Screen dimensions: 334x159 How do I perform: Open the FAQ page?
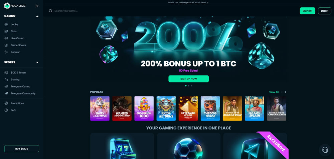point(13,110)
